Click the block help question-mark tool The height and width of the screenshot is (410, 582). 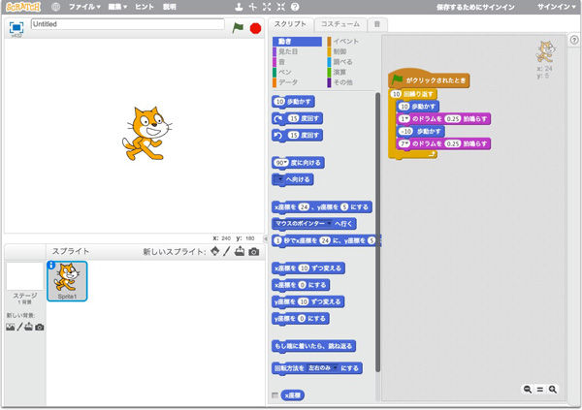coord(295,7)
